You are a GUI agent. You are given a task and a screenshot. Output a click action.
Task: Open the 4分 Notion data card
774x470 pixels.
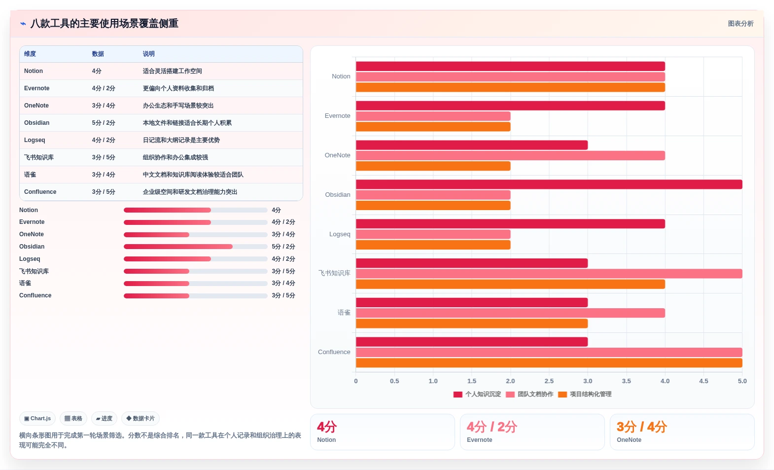coord(383,432)
